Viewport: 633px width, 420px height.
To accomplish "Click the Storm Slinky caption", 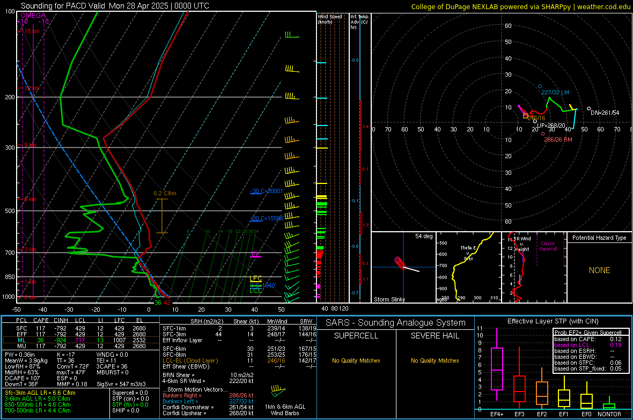I will 389,299.
